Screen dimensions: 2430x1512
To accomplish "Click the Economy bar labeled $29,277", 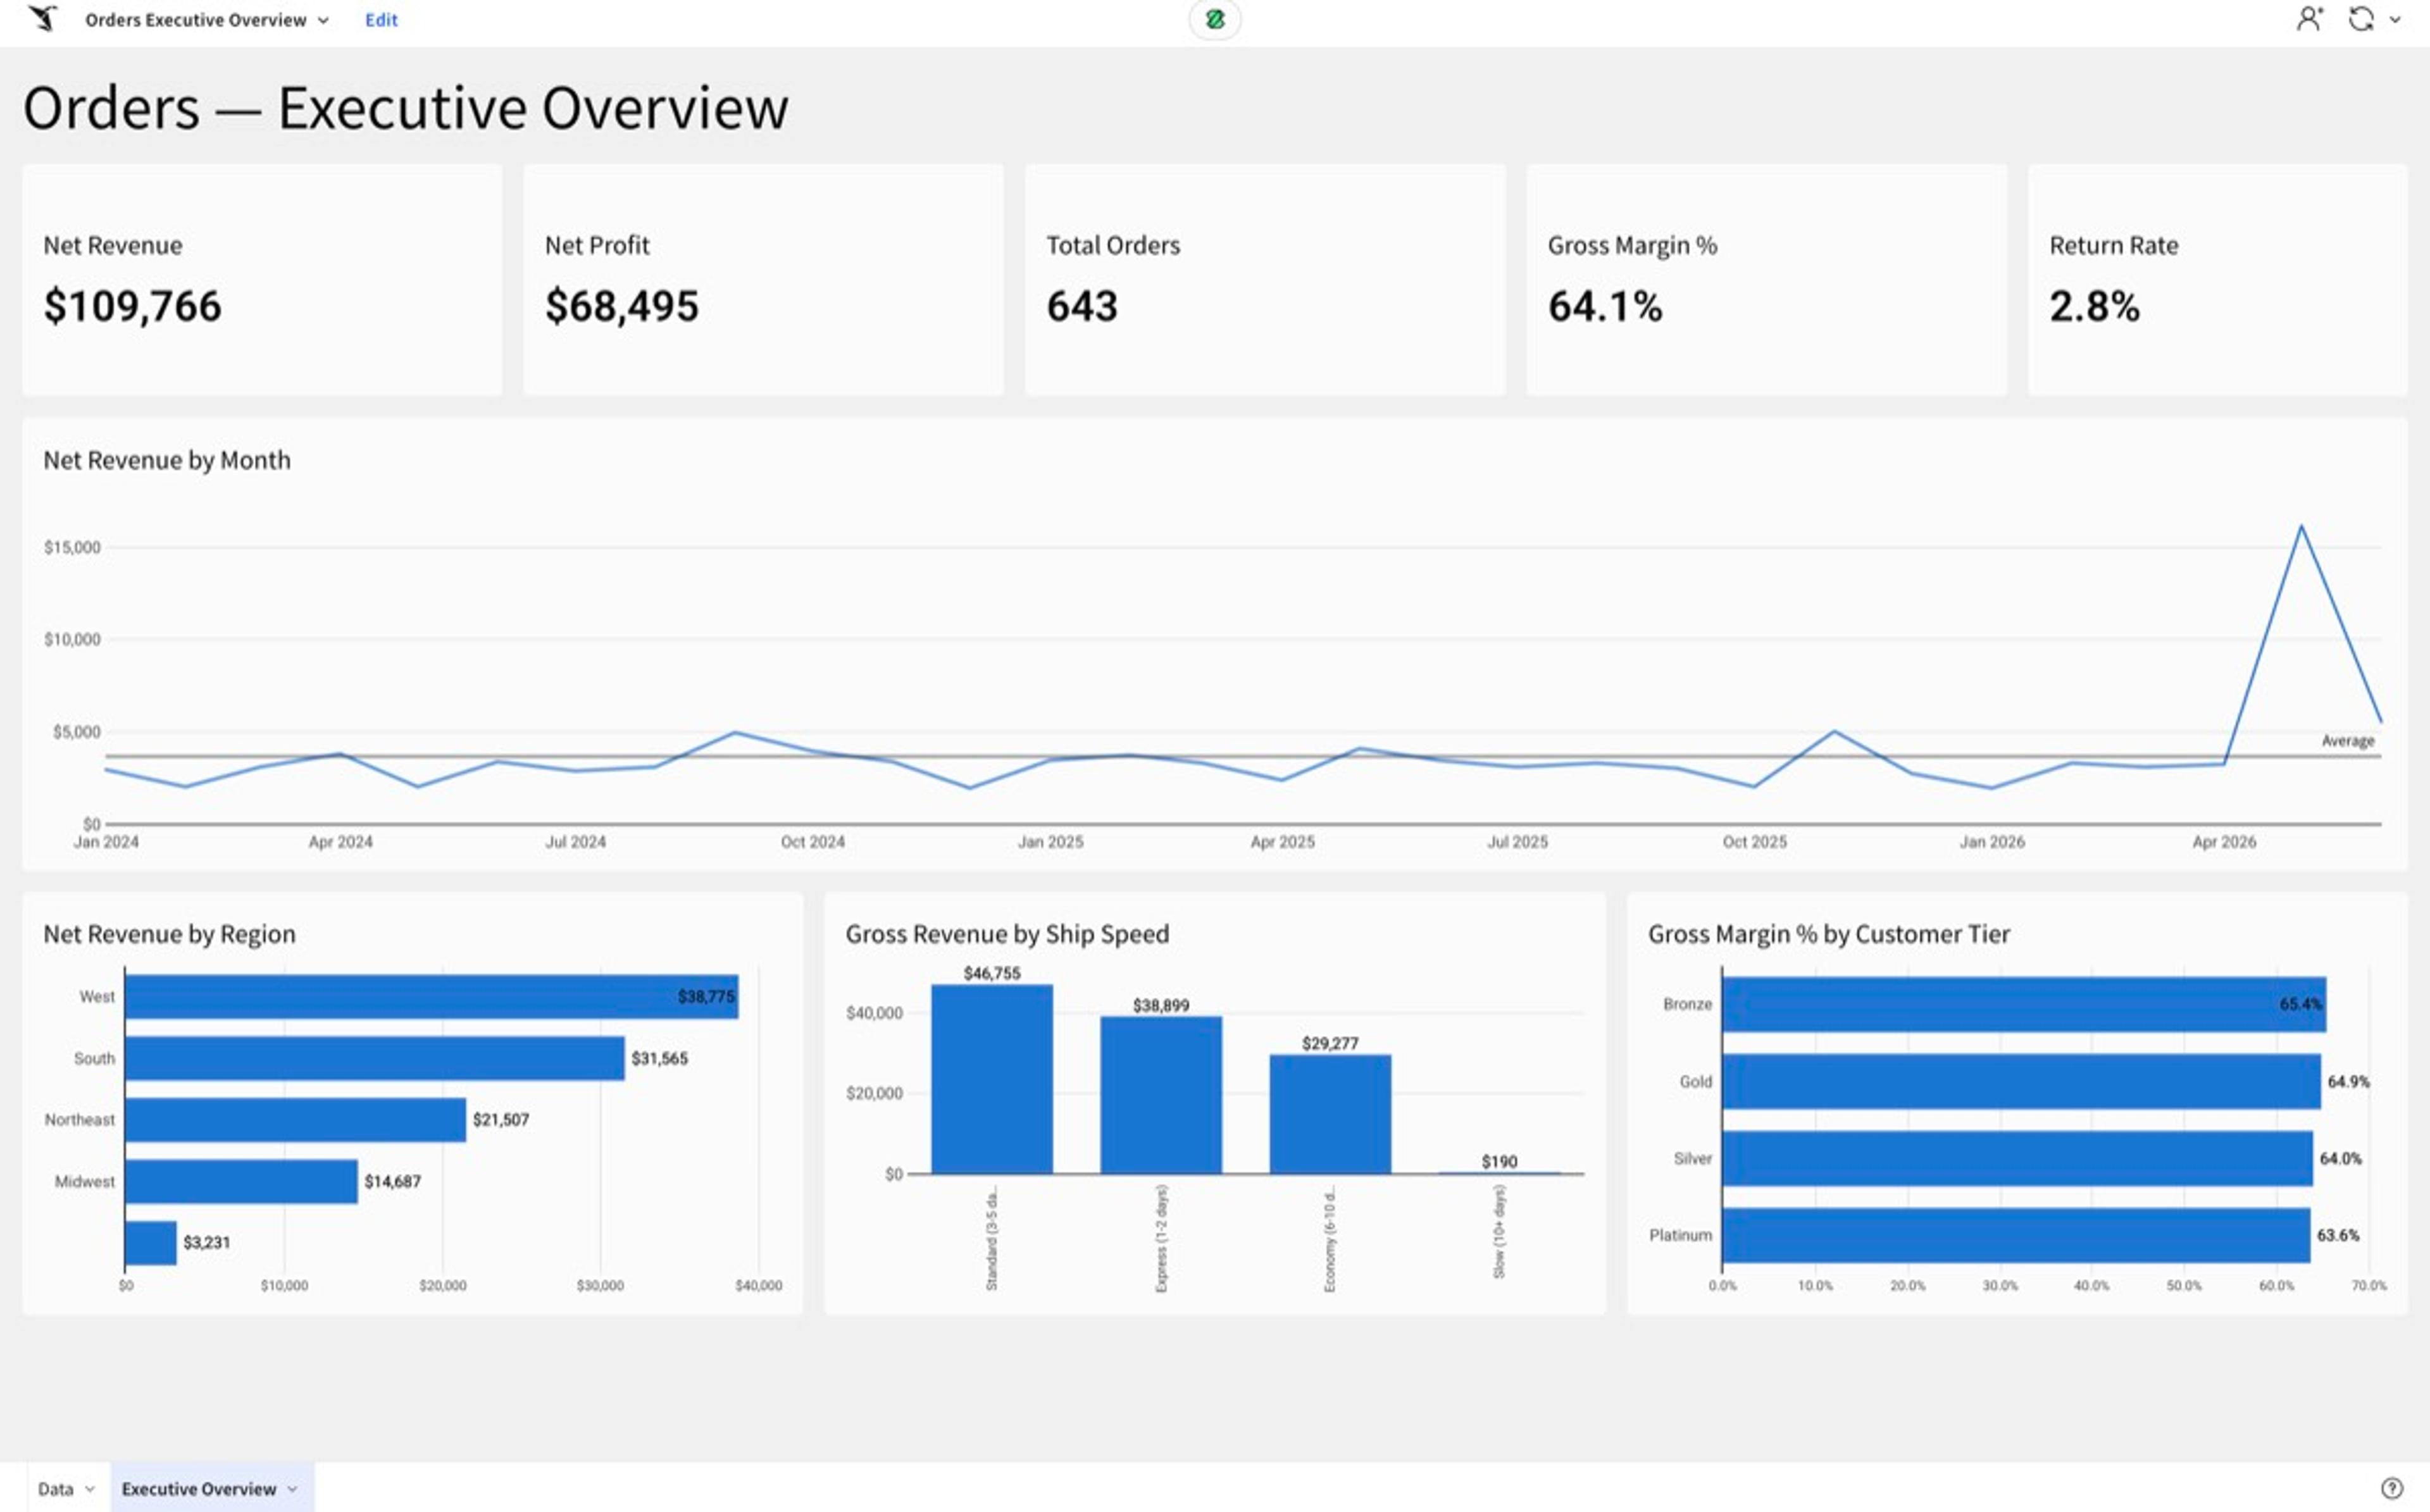I will 1330,1114.
